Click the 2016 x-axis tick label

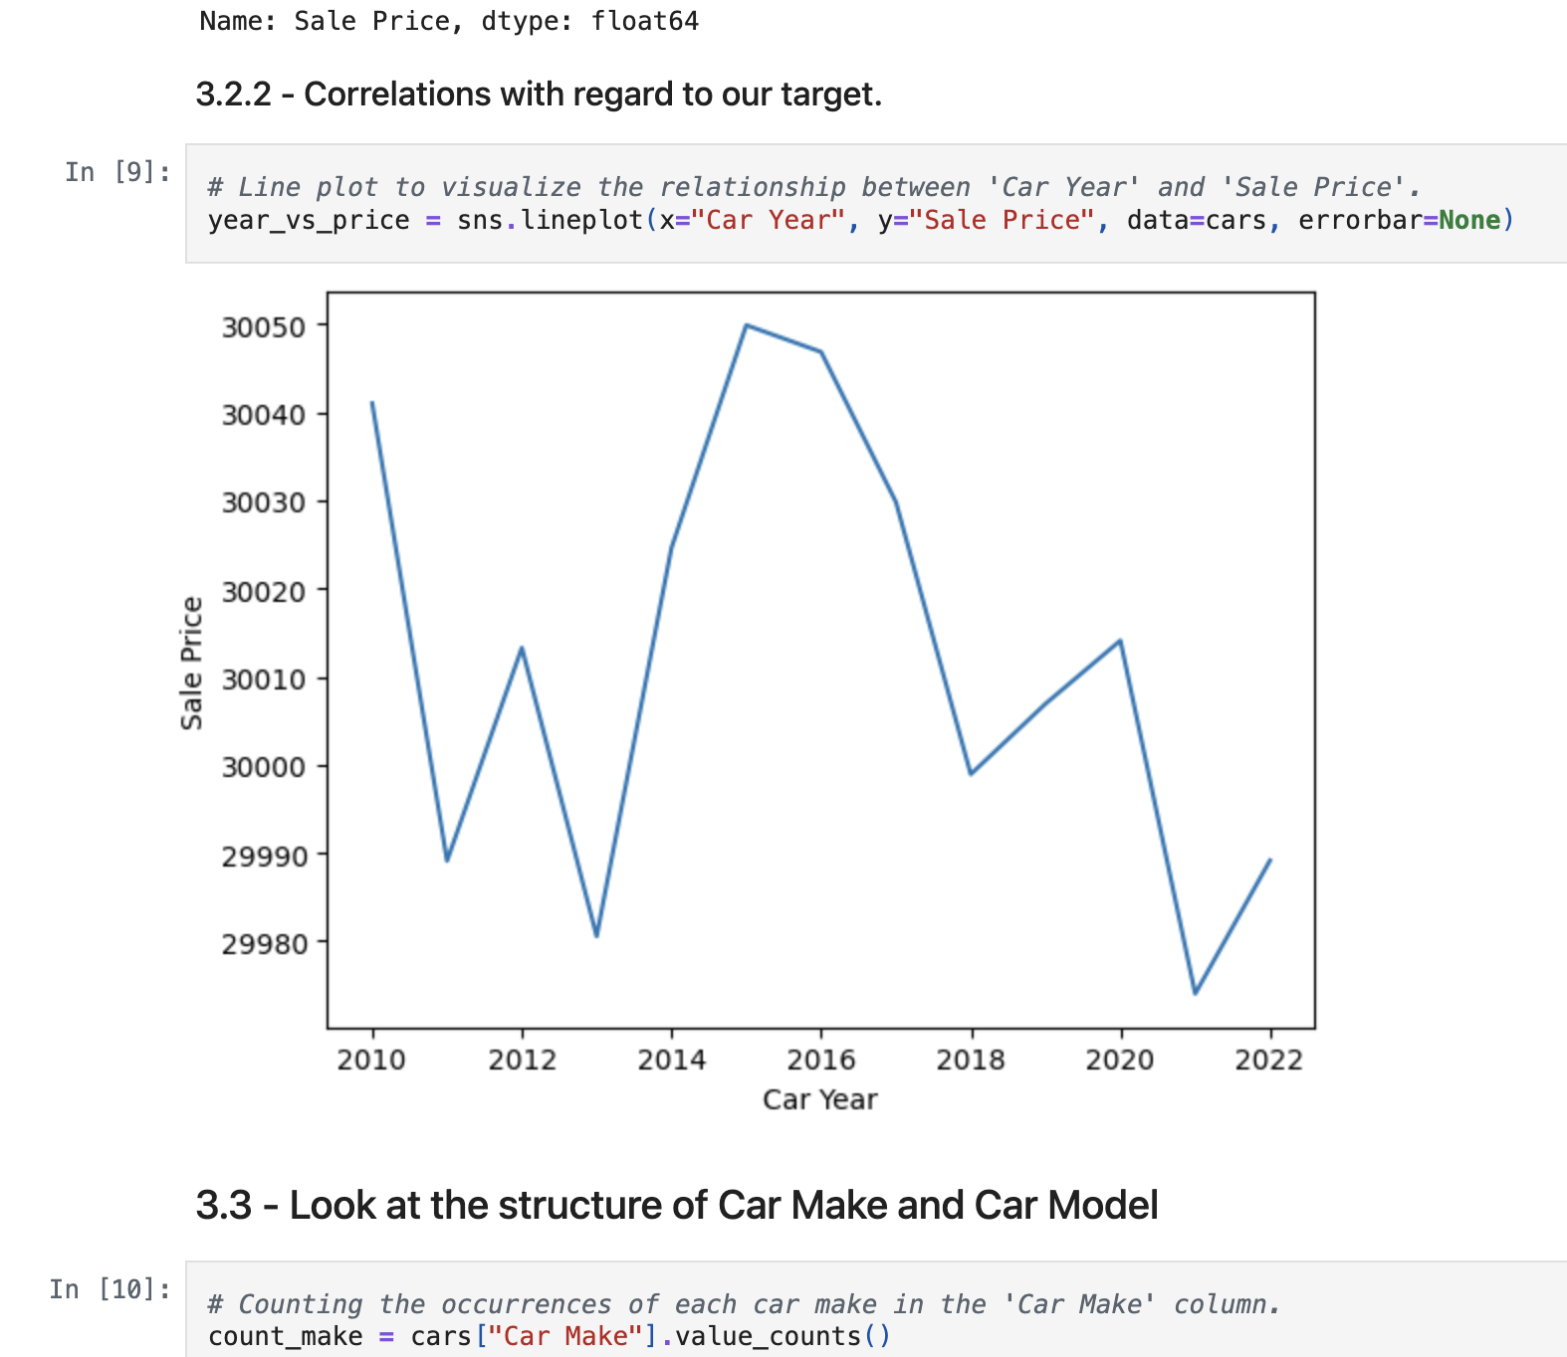click(x=820, y=1060)
